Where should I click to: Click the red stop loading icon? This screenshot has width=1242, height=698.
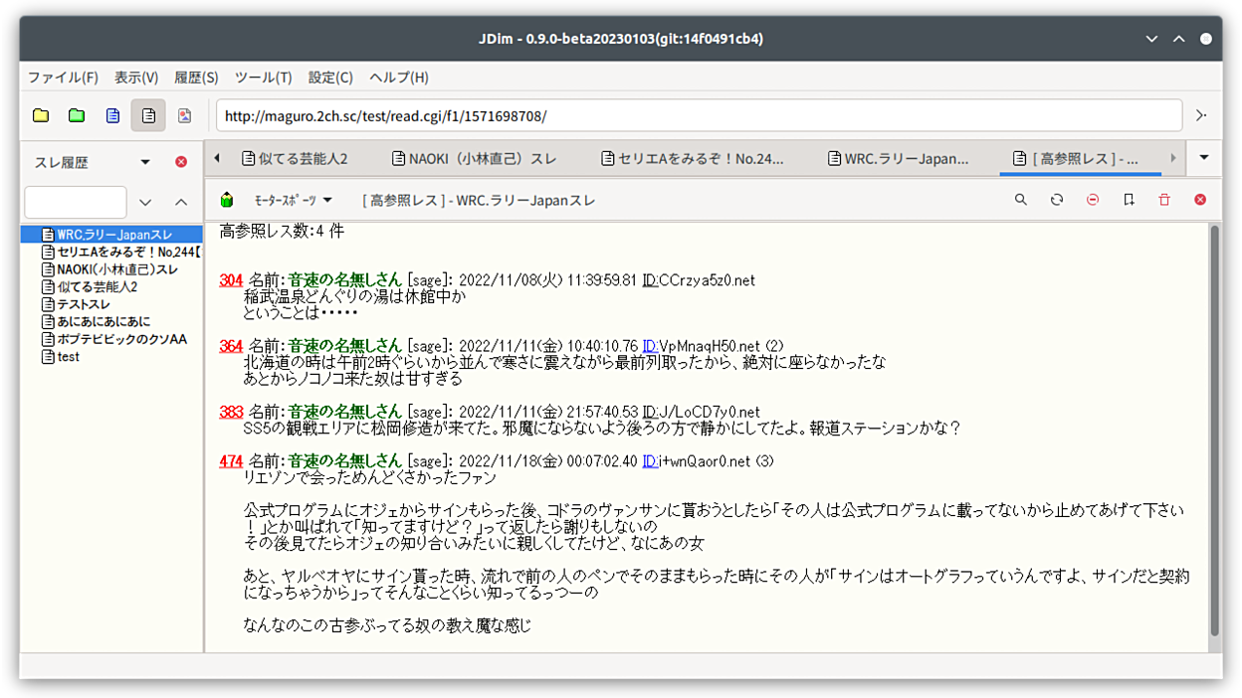point(1093,200)
